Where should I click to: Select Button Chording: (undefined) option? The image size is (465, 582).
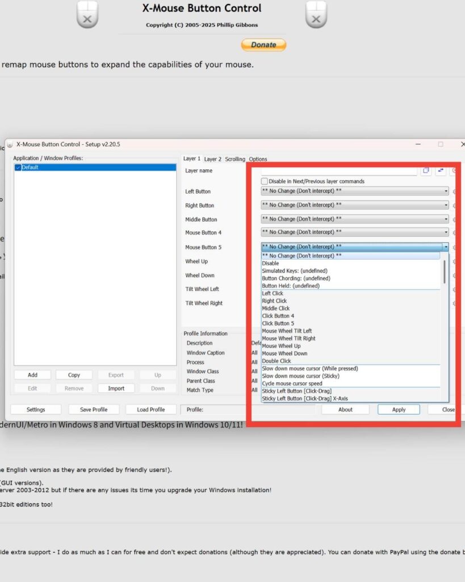click(x=350, y=278)
